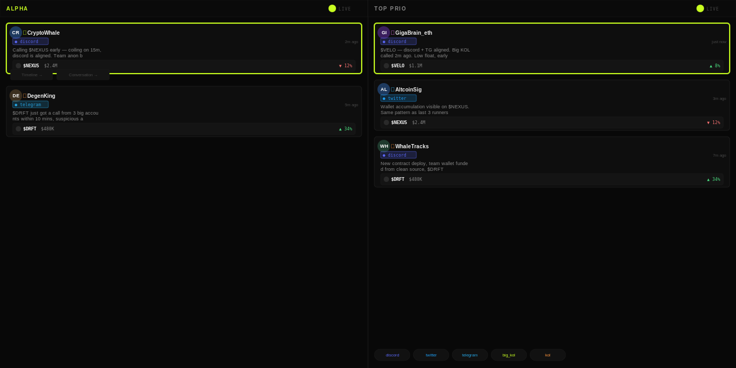Click the badge icon beside DegenKing name
736x368 pixels.
click(25, 96)
